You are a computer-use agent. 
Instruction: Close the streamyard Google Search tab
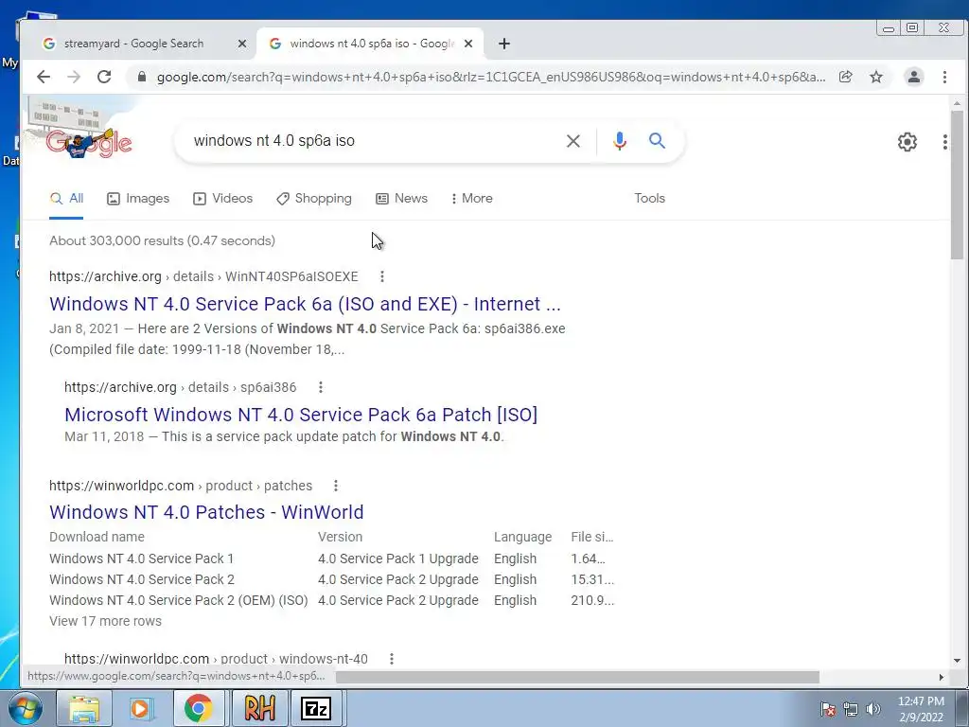pos(242,44)
